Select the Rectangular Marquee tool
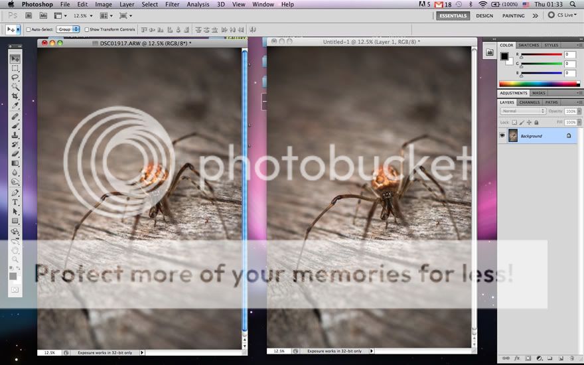584x365 pixels. pos(15,68)
